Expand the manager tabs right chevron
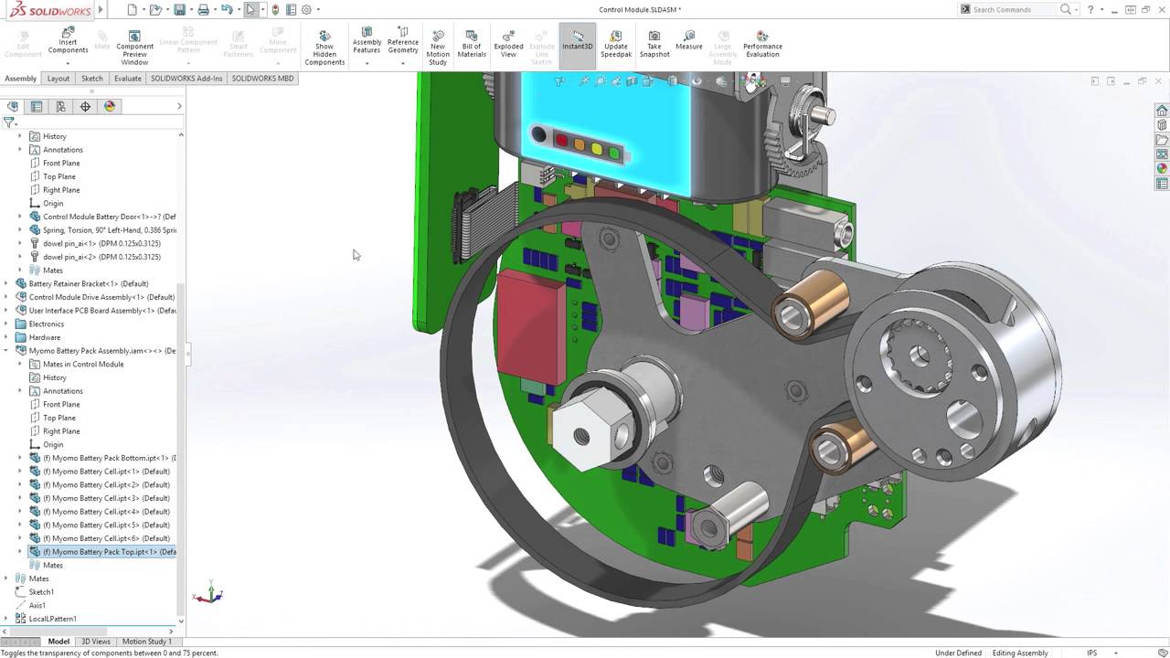 pyautogui.click(x=179, y=106)
